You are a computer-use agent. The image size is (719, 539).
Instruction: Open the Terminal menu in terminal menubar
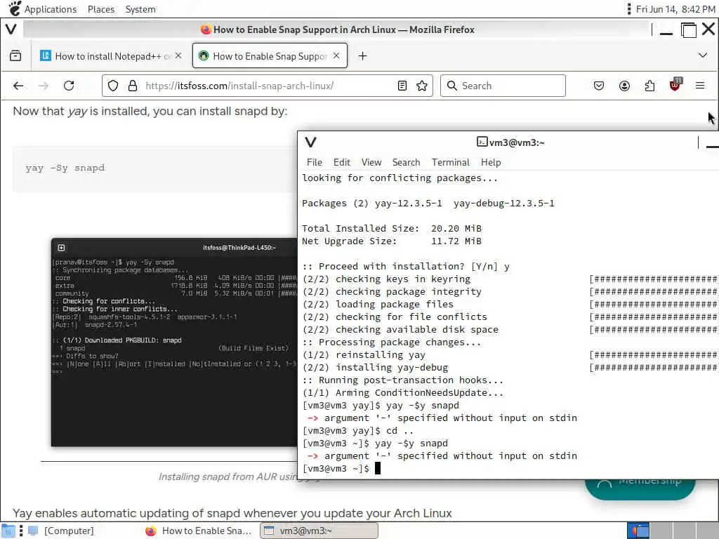coord(450,162)
